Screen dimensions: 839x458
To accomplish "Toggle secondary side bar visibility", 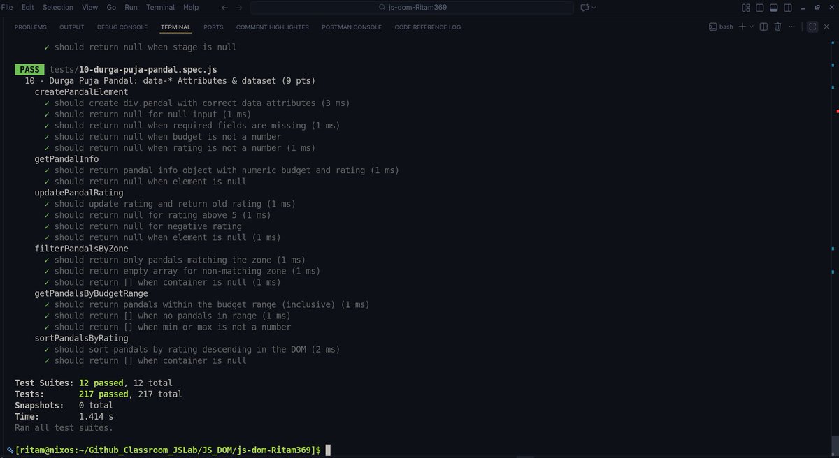I will [788, 7].
